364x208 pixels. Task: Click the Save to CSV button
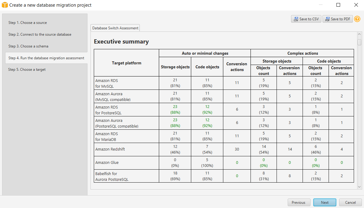306,19
